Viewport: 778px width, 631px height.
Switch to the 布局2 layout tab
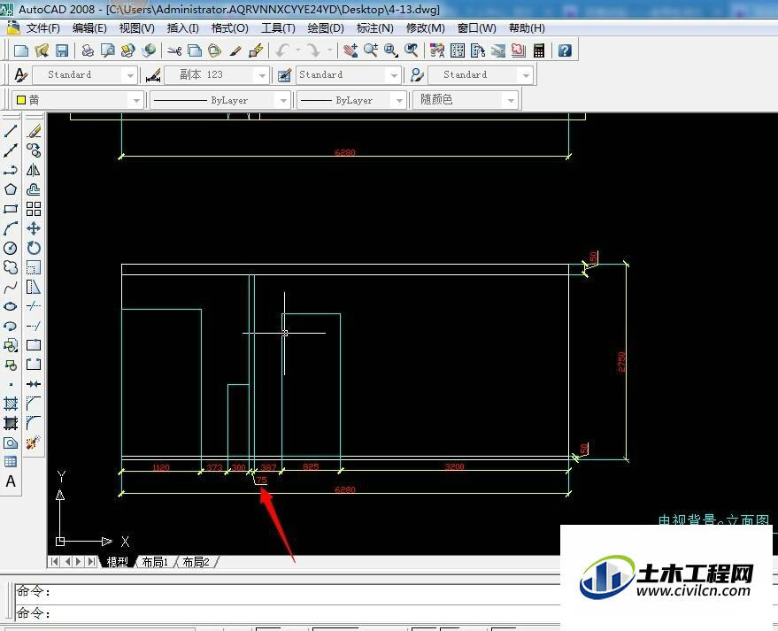[x=196, y=562]
